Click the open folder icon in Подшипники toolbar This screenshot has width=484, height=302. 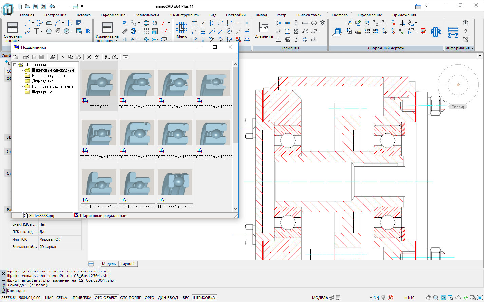pyautogui.click(x=52, y=57)
